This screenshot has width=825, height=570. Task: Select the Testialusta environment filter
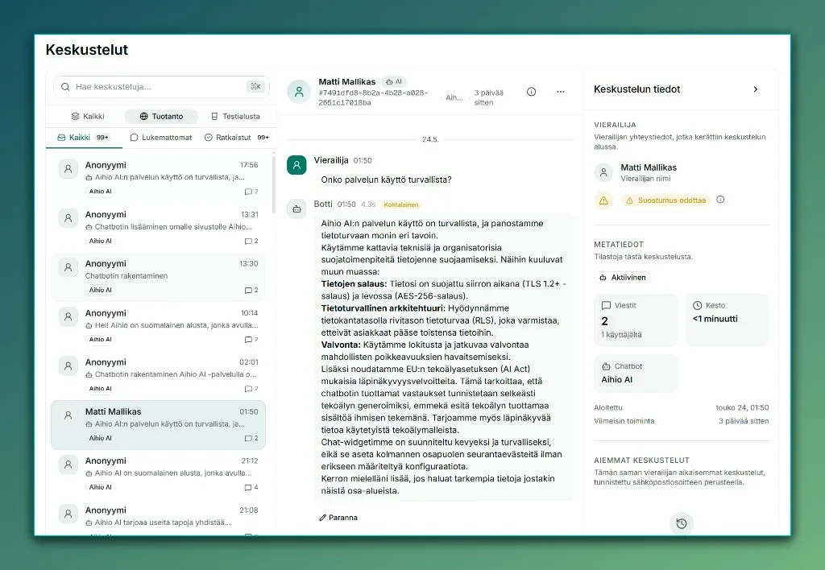[x=235, y=116]
